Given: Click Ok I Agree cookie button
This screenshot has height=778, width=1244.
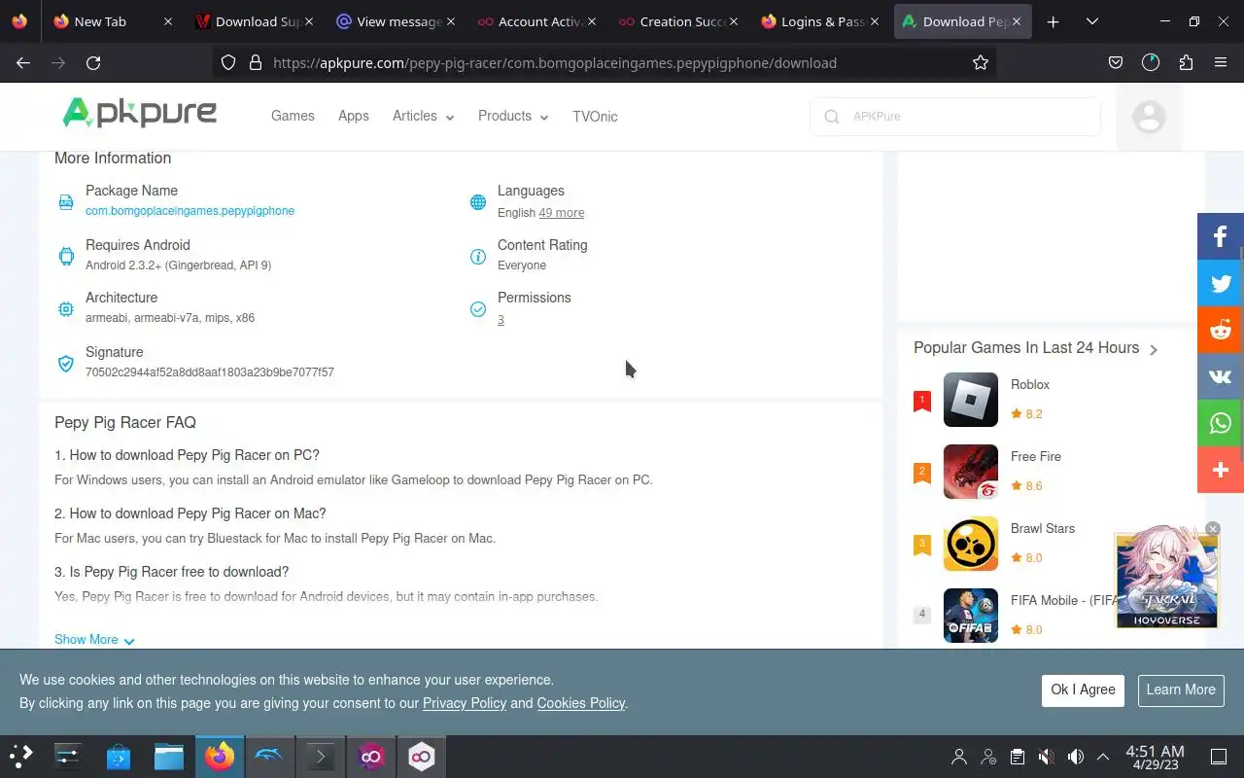Looking at the screenshot, I should click(1083, 690).
